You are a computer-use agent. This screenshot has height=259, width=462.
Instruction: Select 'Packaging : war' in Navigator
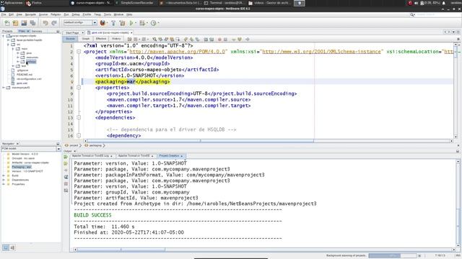point(22,167)
